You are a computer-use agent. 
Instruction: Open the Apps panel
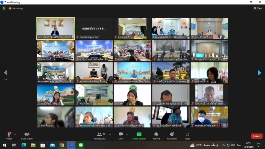coord(187,134)
